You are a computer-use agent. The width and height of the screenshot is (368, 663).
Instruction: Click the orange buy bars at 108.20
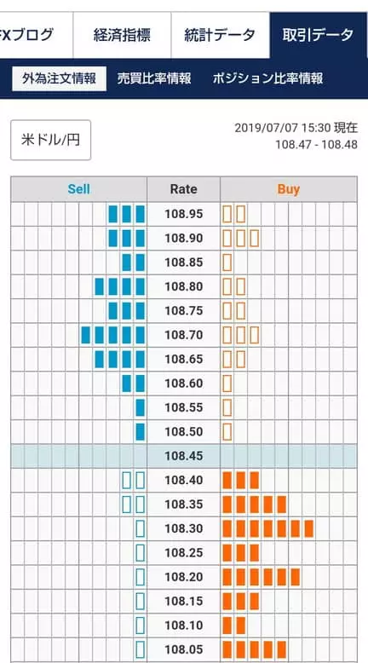click(x=262, y=577)
